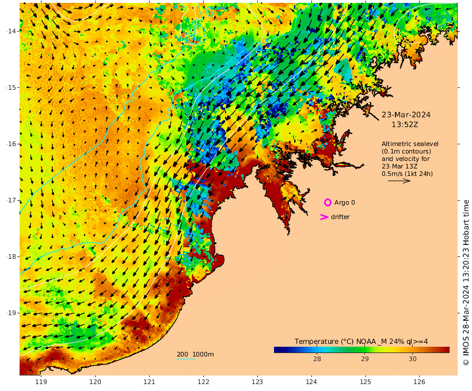Click the 'drifter' legend label
This screenshot has width=472, height=391.
[340, 217]
